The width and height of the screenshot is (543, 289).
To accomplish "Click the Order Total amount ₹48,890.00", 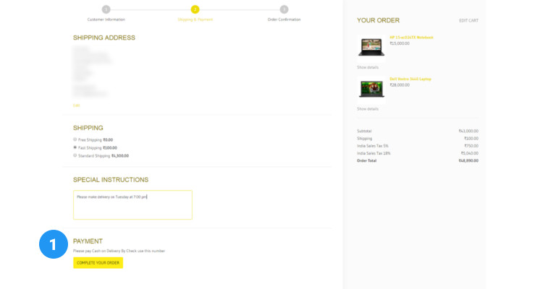I will tap(468, 160).
